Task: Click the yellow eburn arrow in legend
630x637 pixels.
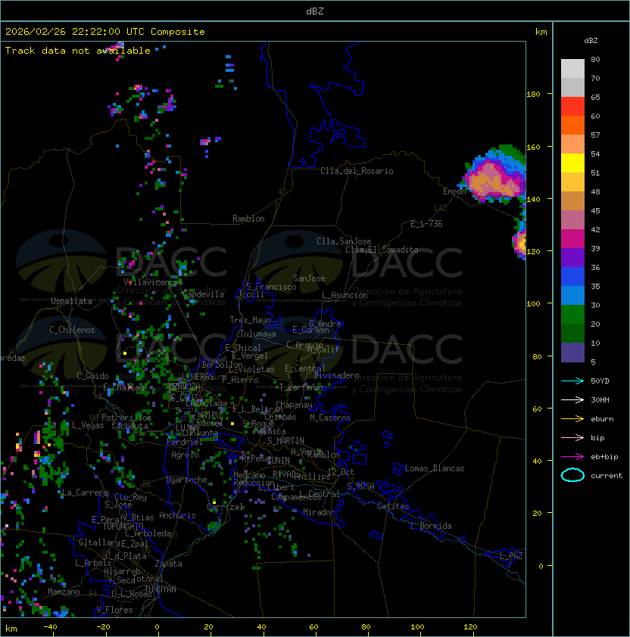Action: [572, 419]
